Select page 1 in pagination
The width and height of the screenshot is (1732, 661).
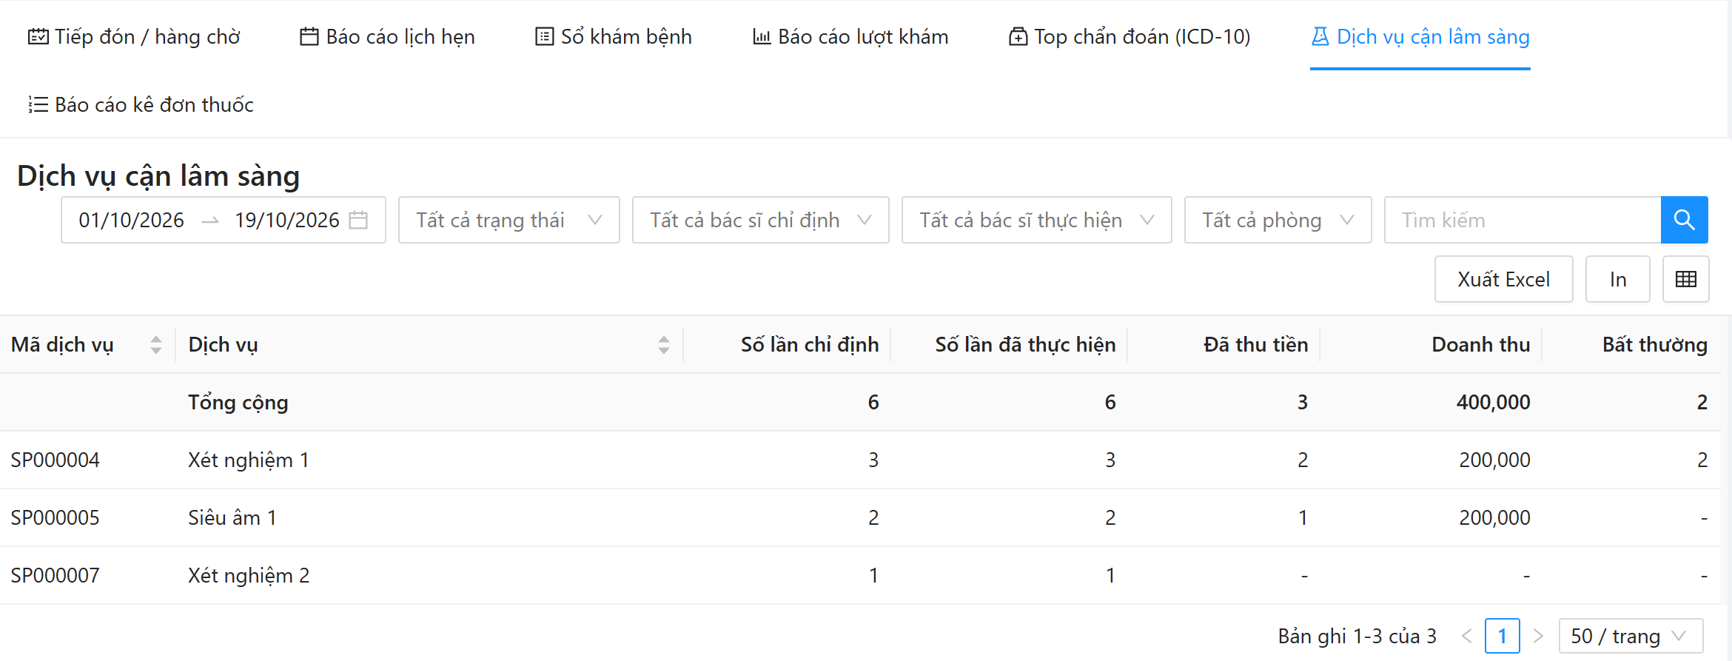tap(1503, 636)
